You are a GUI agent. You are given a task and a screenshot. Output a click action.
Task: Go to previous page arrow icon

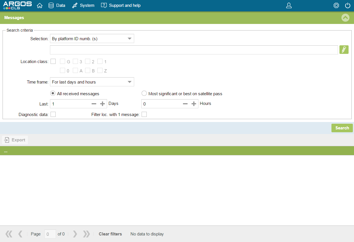click(20, 234)
